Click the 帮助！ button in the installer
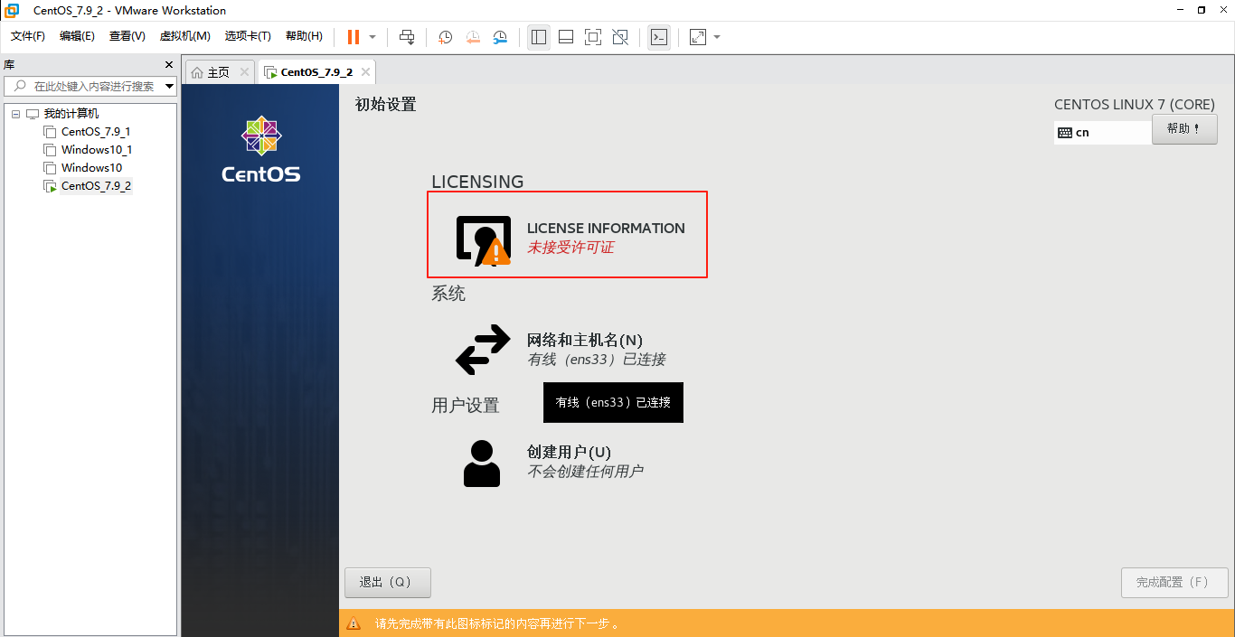 [1184, 128]
